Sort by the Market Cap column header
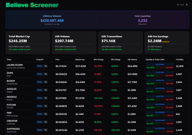 pyautogui.click(x=80, y=59)
